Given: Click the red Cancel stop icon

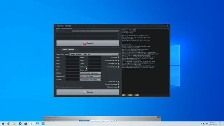Looking at the screenshot, I should (x=85, y=43).
